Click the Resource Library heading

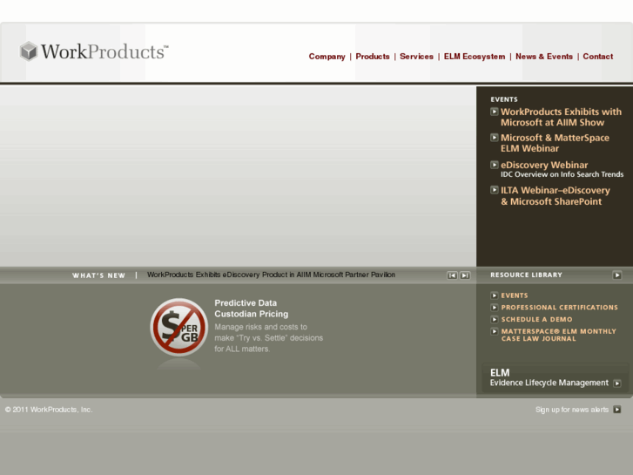[527, 275]
